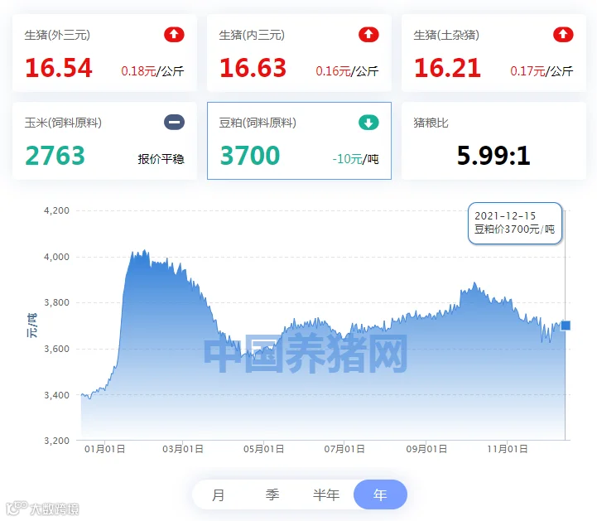Image resolution: width=597 pixels, height=521 pixels.
Task: Click the green down arrow on 豆粕 card
Action: [x=368, y=123]
